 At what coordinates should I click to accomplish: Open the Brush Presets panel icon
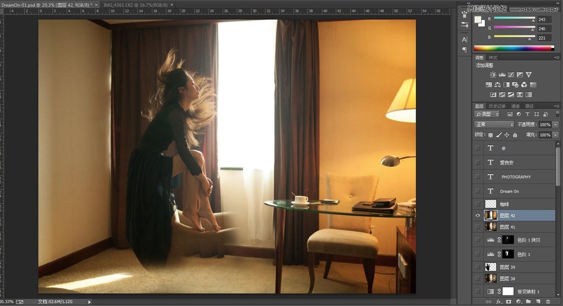pyautogui.click(x=465, y=14)
